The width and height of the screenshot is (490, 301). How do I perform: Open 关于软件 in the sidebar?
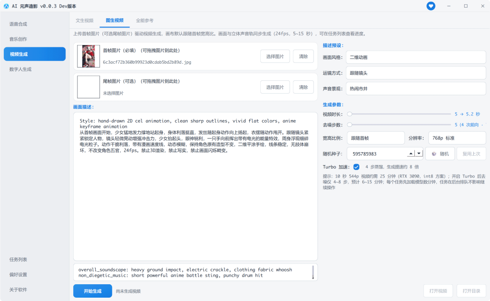(x=34, y=290)
